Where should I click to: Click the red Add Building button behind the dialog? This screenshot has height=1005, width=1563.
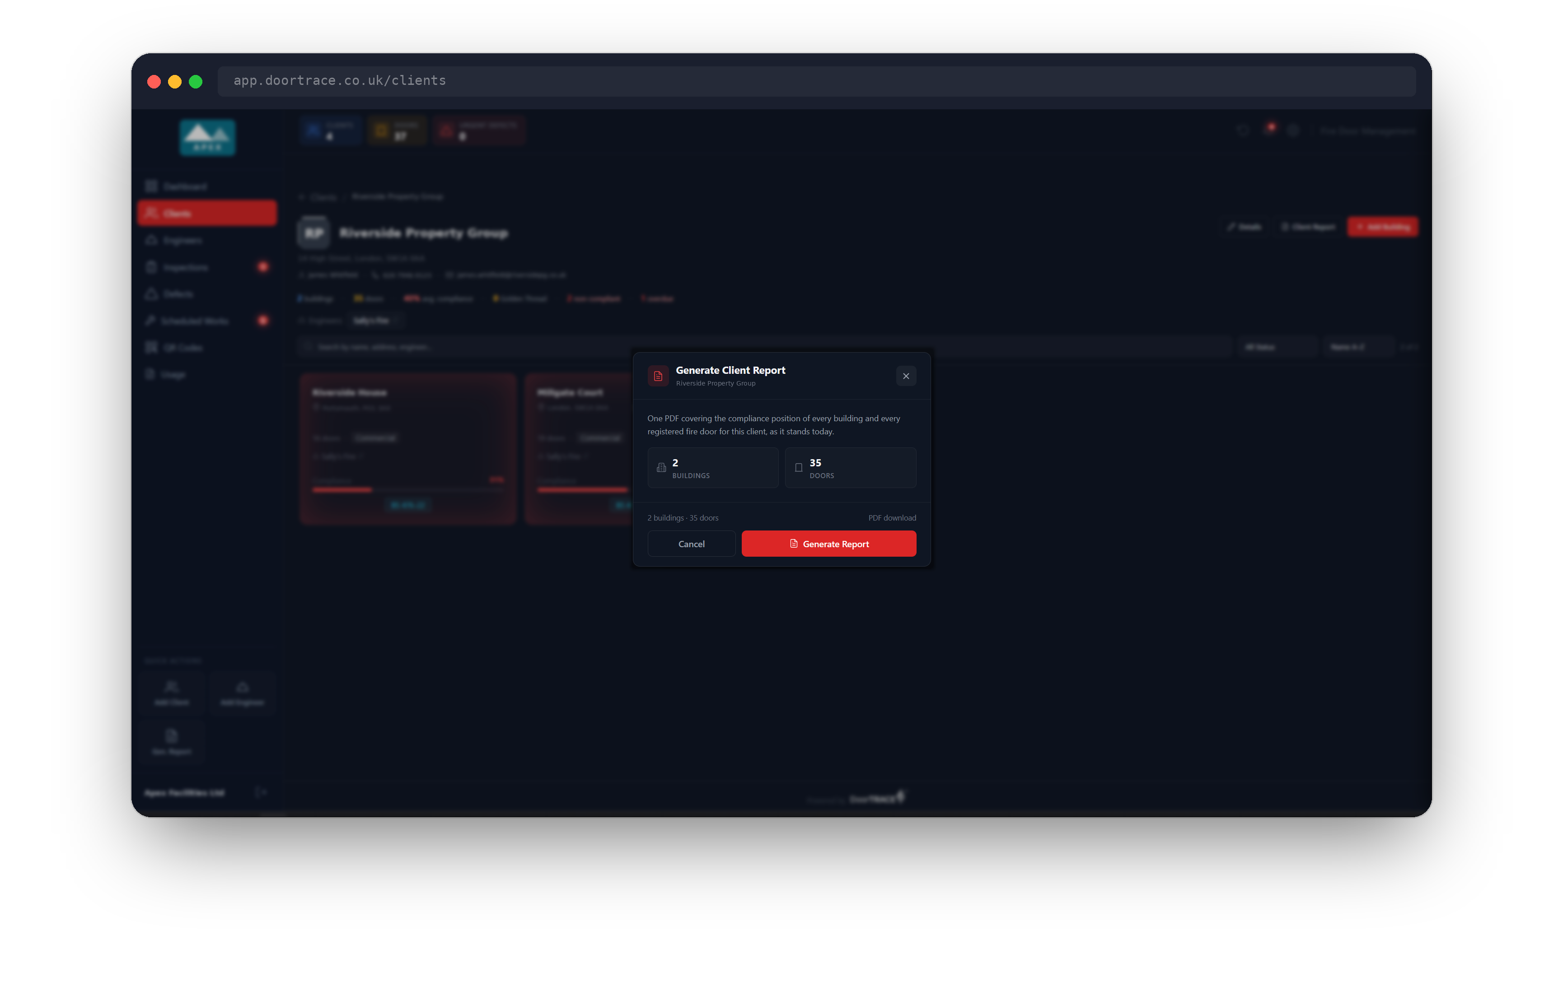(1382, 227)
